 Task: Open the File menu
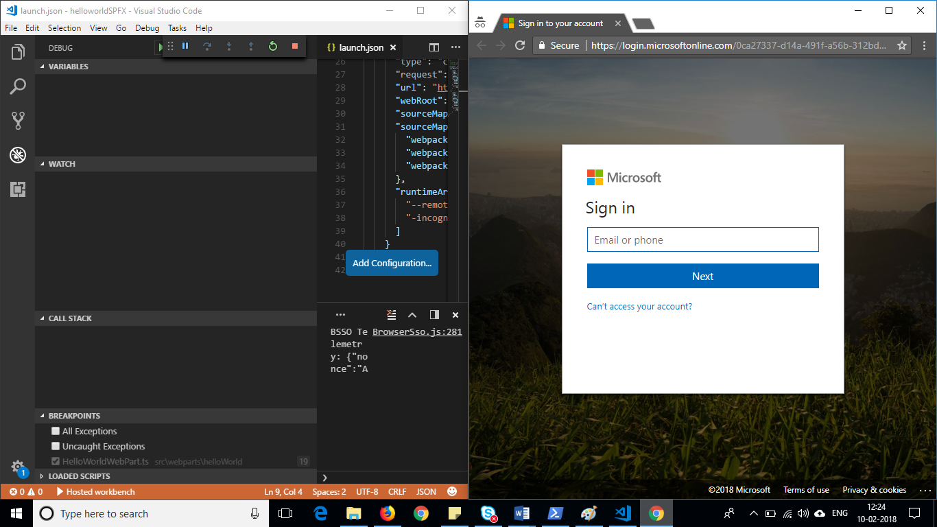click(x=11, y=28)
